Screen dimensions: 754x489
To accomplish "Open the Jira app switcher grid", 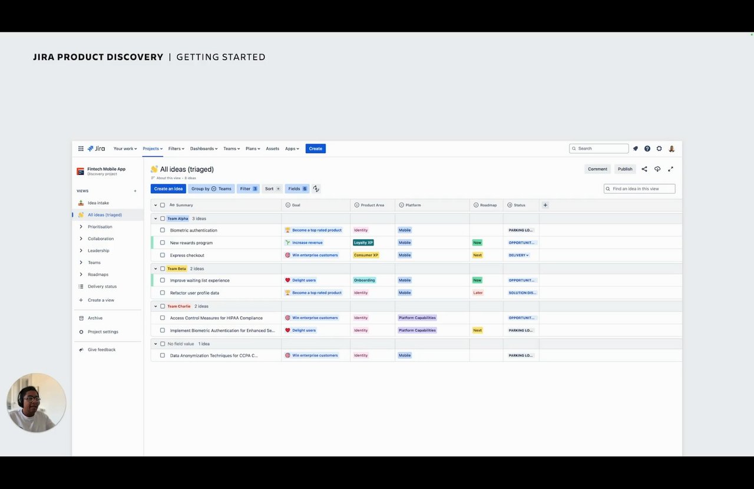I will pyautogui.click(x=81, y=148).
